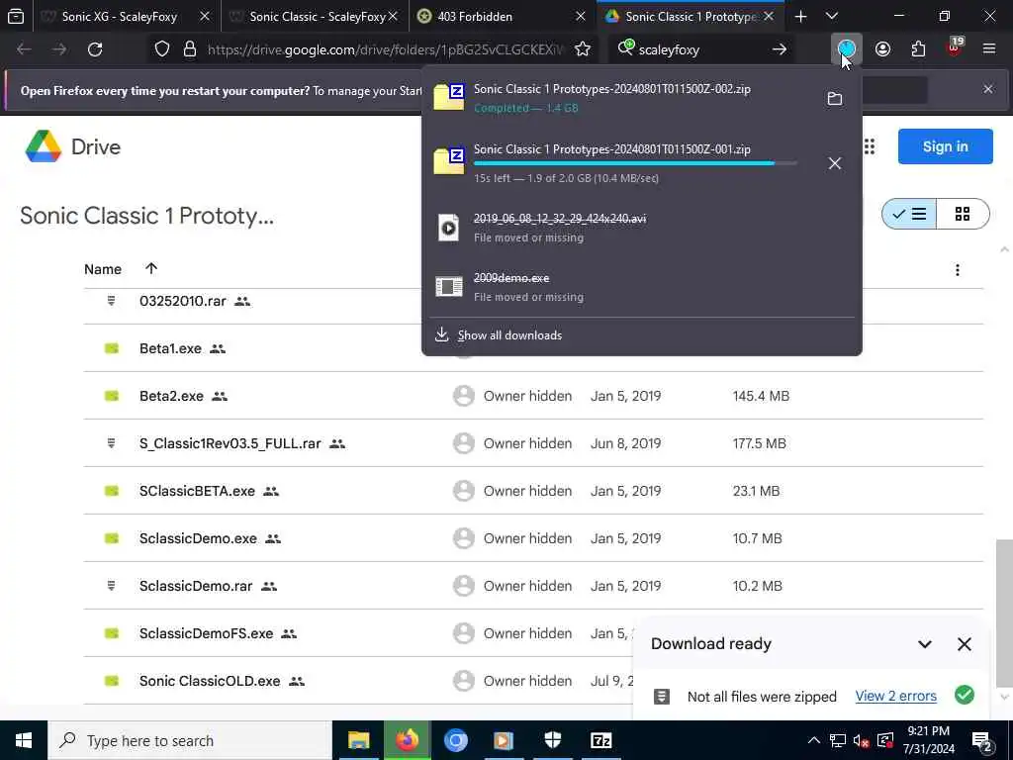The image size is (1013, 760).
Task: Open the Firefox downloads toolbar button
Action: 846,49
